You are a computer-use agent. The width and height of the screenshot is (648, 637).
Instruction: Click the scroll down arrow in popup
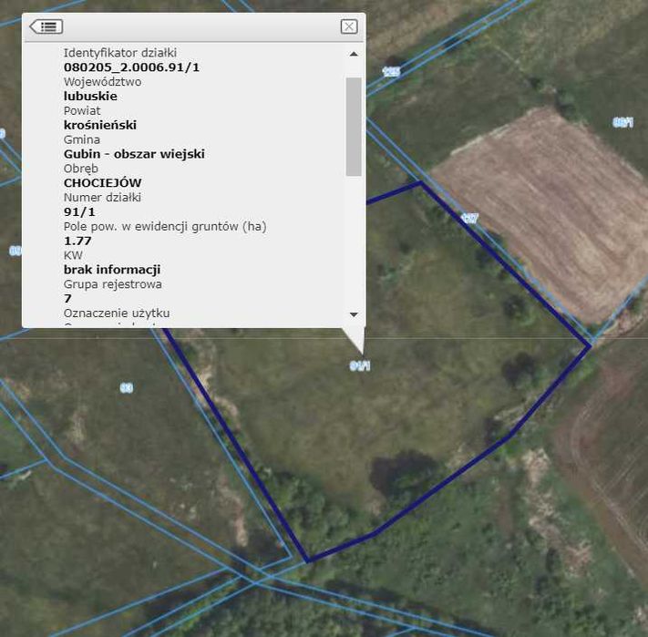(x=354, y=314)
